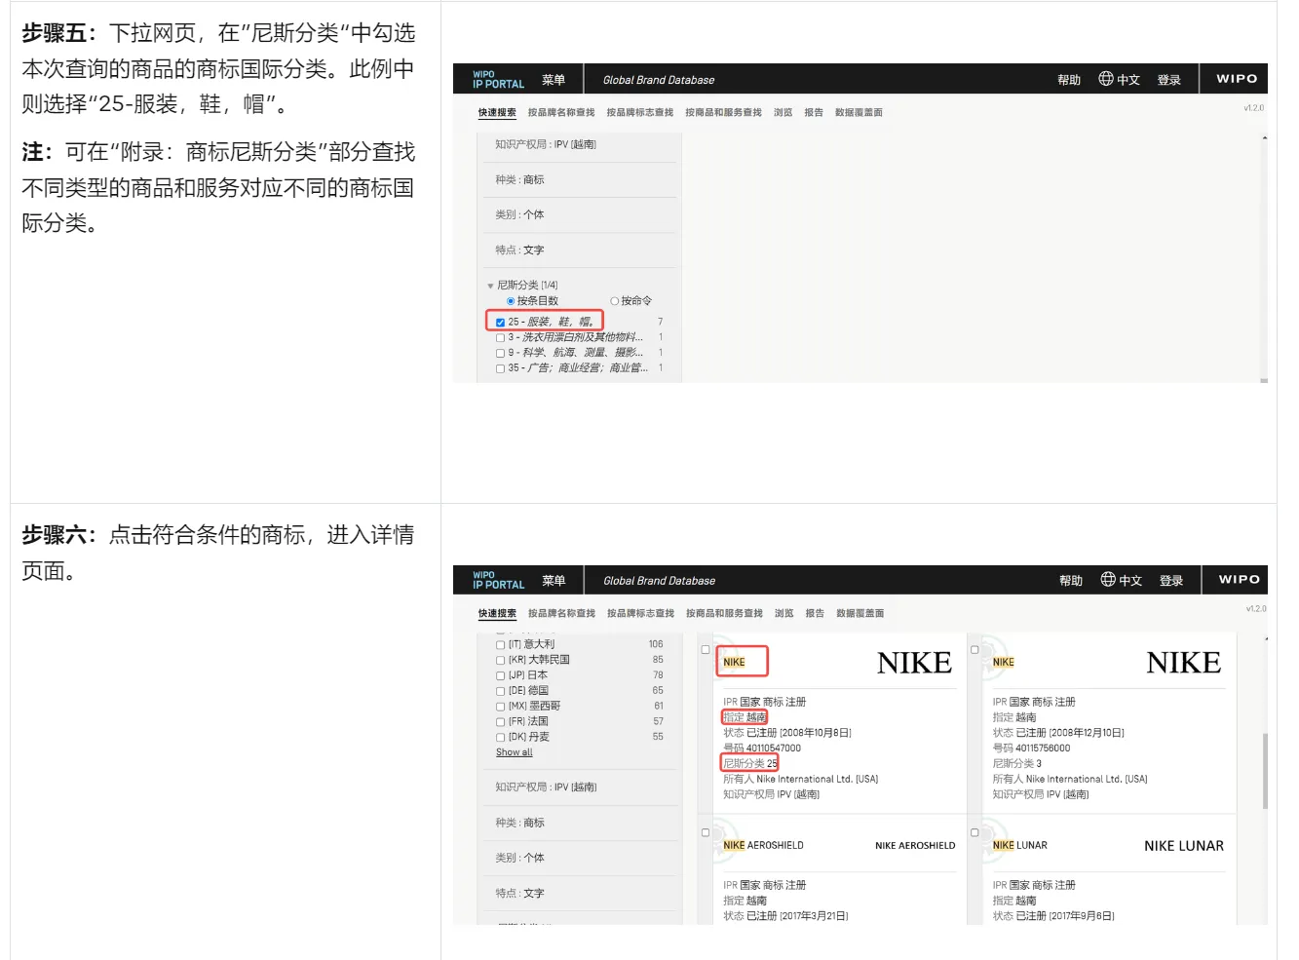
Task: Click 登录 in step five screenshot header
Action: coord(1169,80)
